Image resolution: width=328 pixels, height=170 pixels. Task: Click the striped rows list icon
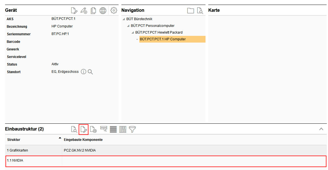pyautogui.click(x=113, y=129)
